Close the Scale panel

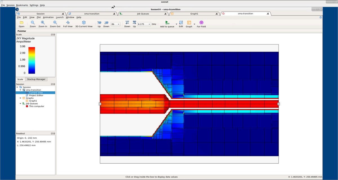tap(54, 34)
